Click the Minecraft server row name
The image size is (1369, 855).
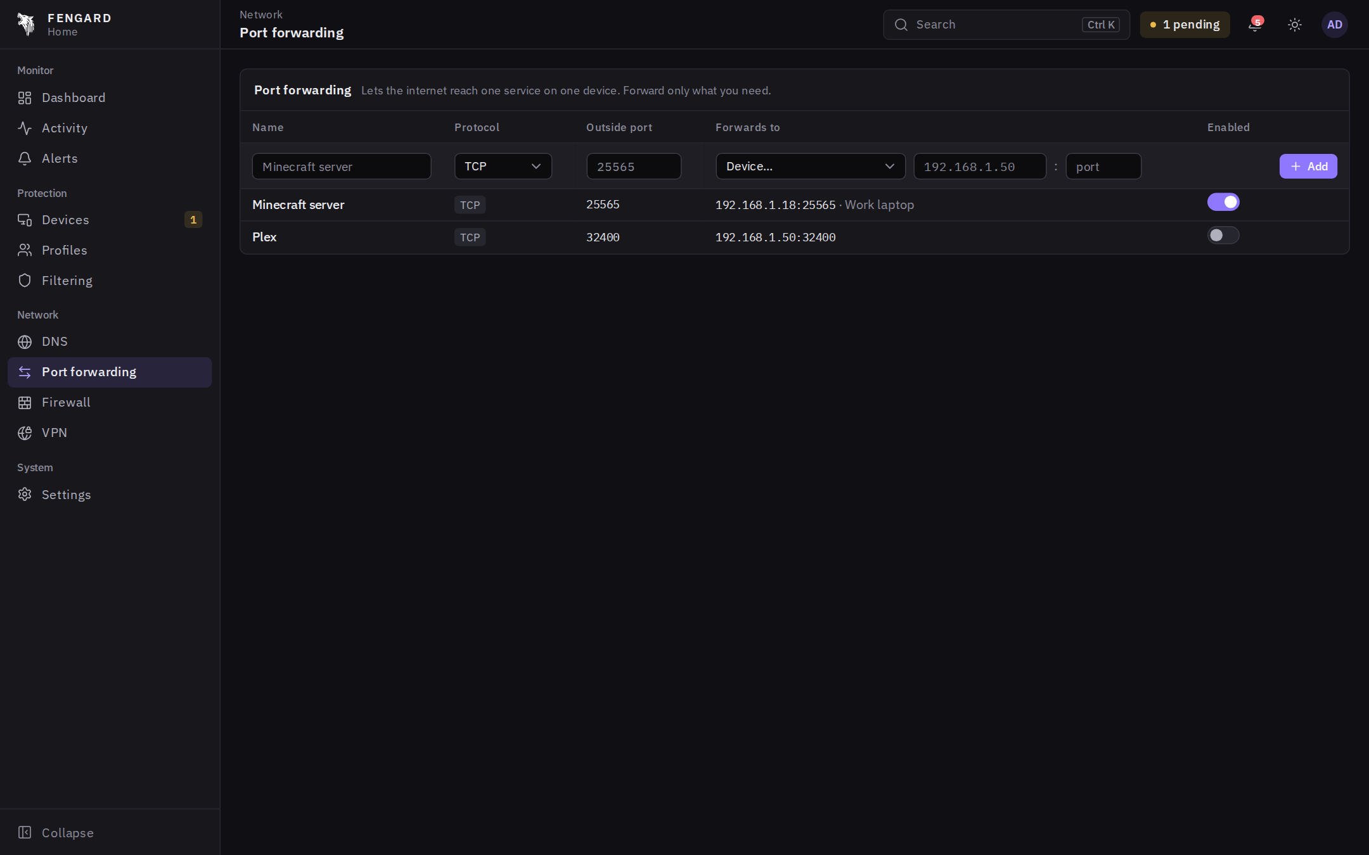tap(299, 205)
